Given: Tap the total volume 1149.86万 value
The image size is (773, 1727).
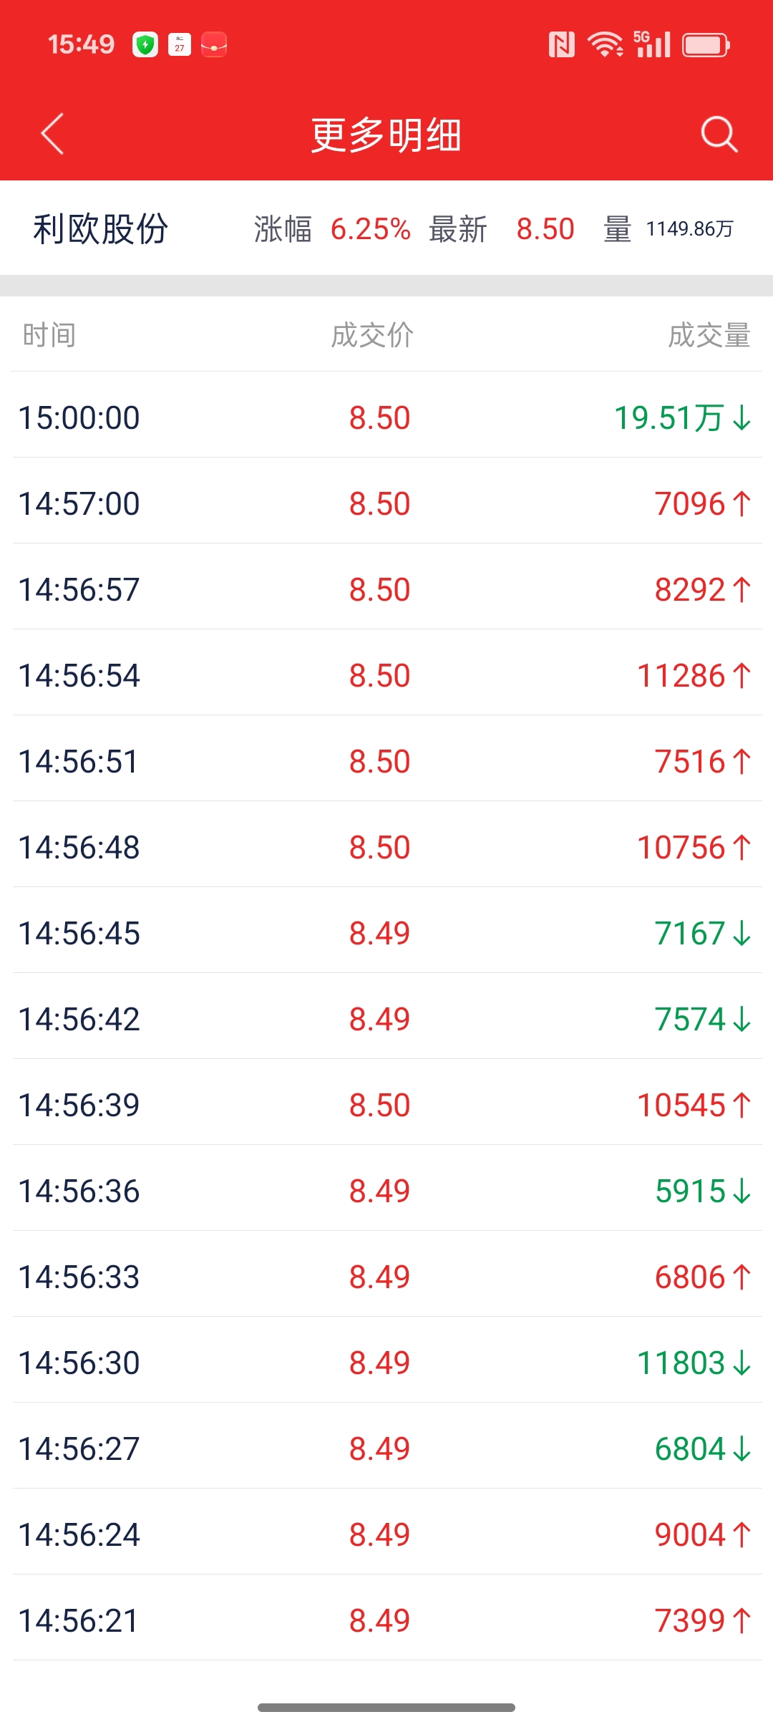Looking at the screenshot, I should tap(689, 229).
